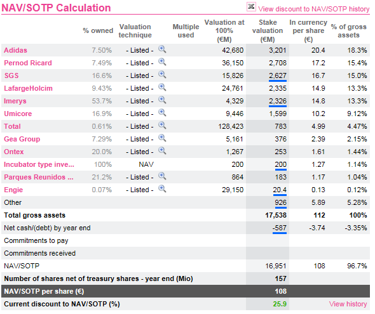Screen dimensions: 375x314
Task: Click the magnifier icon in Parques Reunidos row
Action: (x=162, y=176)
